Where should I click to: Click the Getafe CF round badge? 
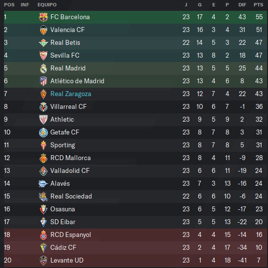(43, 133)
